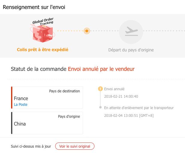Image resolution: width=185 pixels, height=153 pixels.
Task: Click the 'Pays de destination' label
Action: [64, 91]
